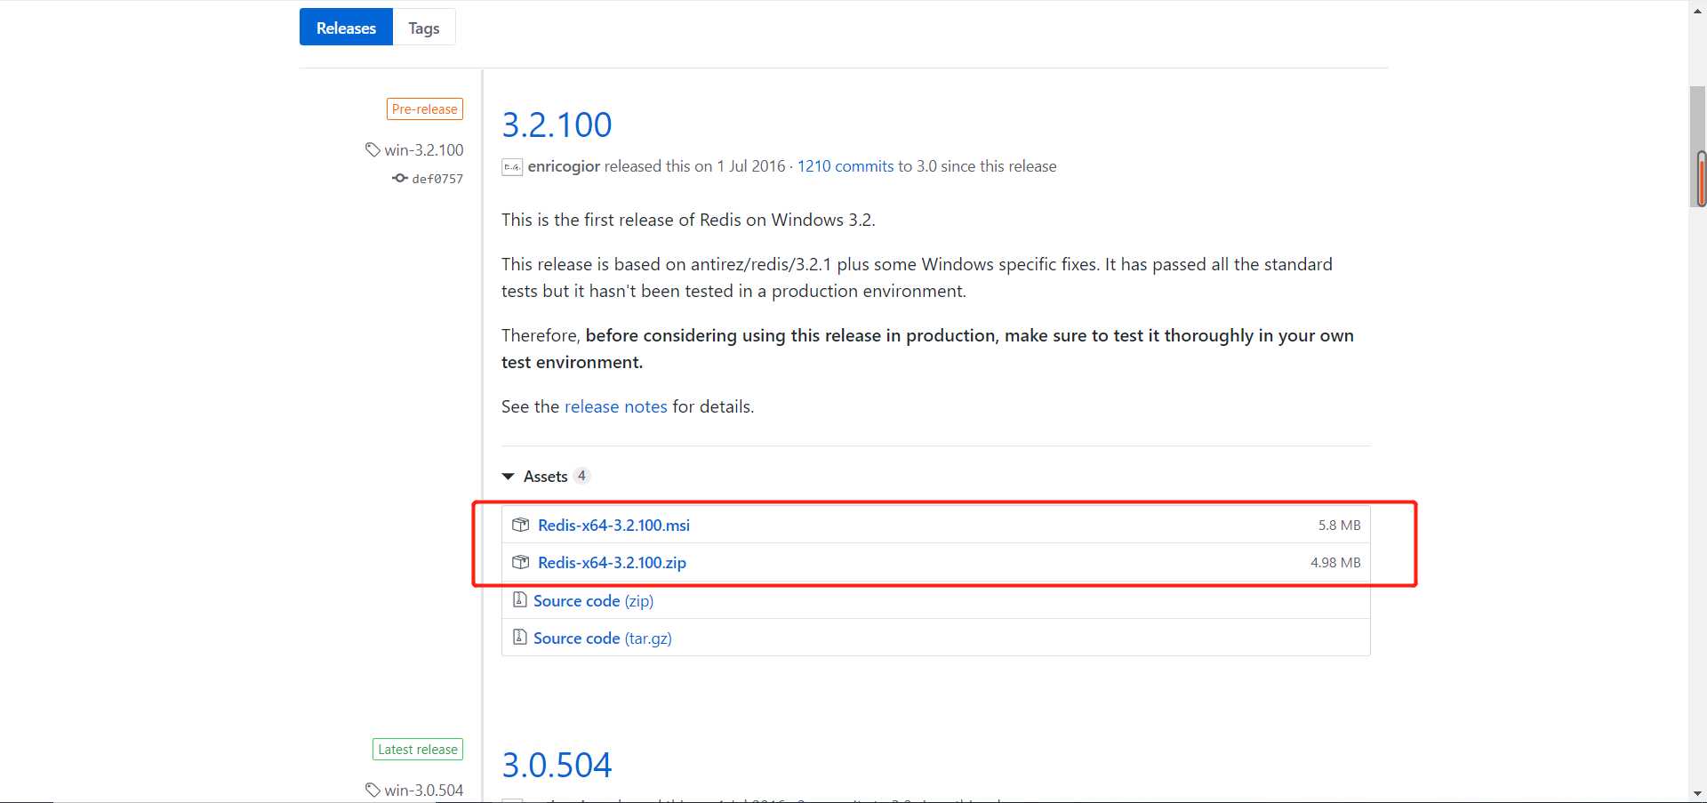
Task: Click the win-3.2.100 tag link
Action: coord(424,149)
